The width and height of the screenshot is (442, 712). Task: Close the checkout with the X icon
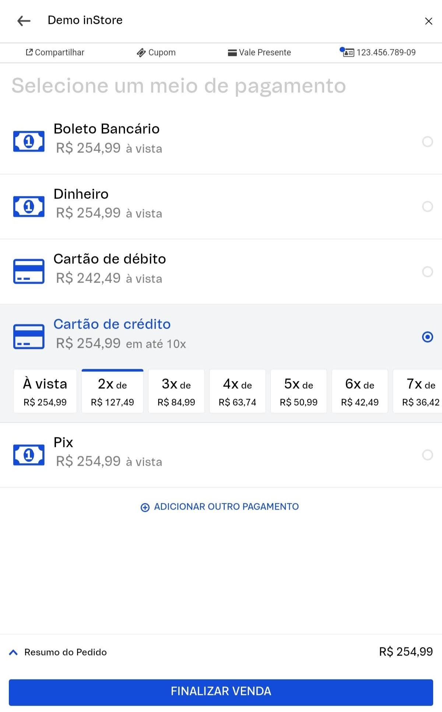428,21
